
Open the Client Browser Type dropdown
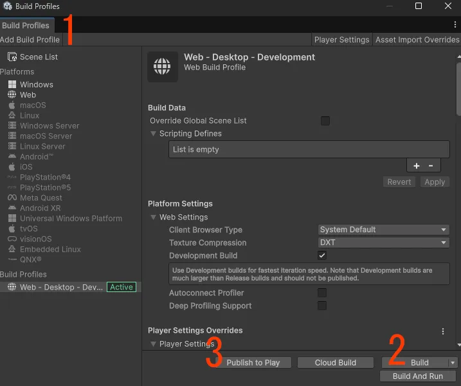coord(384,230)
